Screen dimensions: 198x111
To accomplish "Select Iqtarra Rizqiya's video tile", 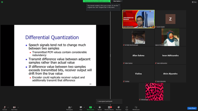I will (x=170, y=37).
